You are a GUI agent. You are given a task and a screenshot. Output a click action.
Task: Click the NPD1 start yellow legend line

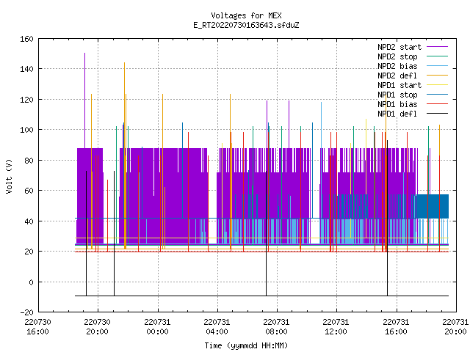tap(437, 85)
